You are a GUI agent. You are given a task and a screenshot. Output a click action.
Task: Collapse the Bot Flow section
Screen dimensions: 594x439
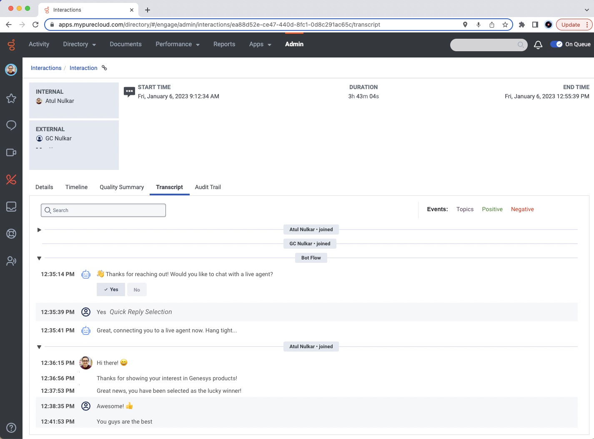point(39,258)
